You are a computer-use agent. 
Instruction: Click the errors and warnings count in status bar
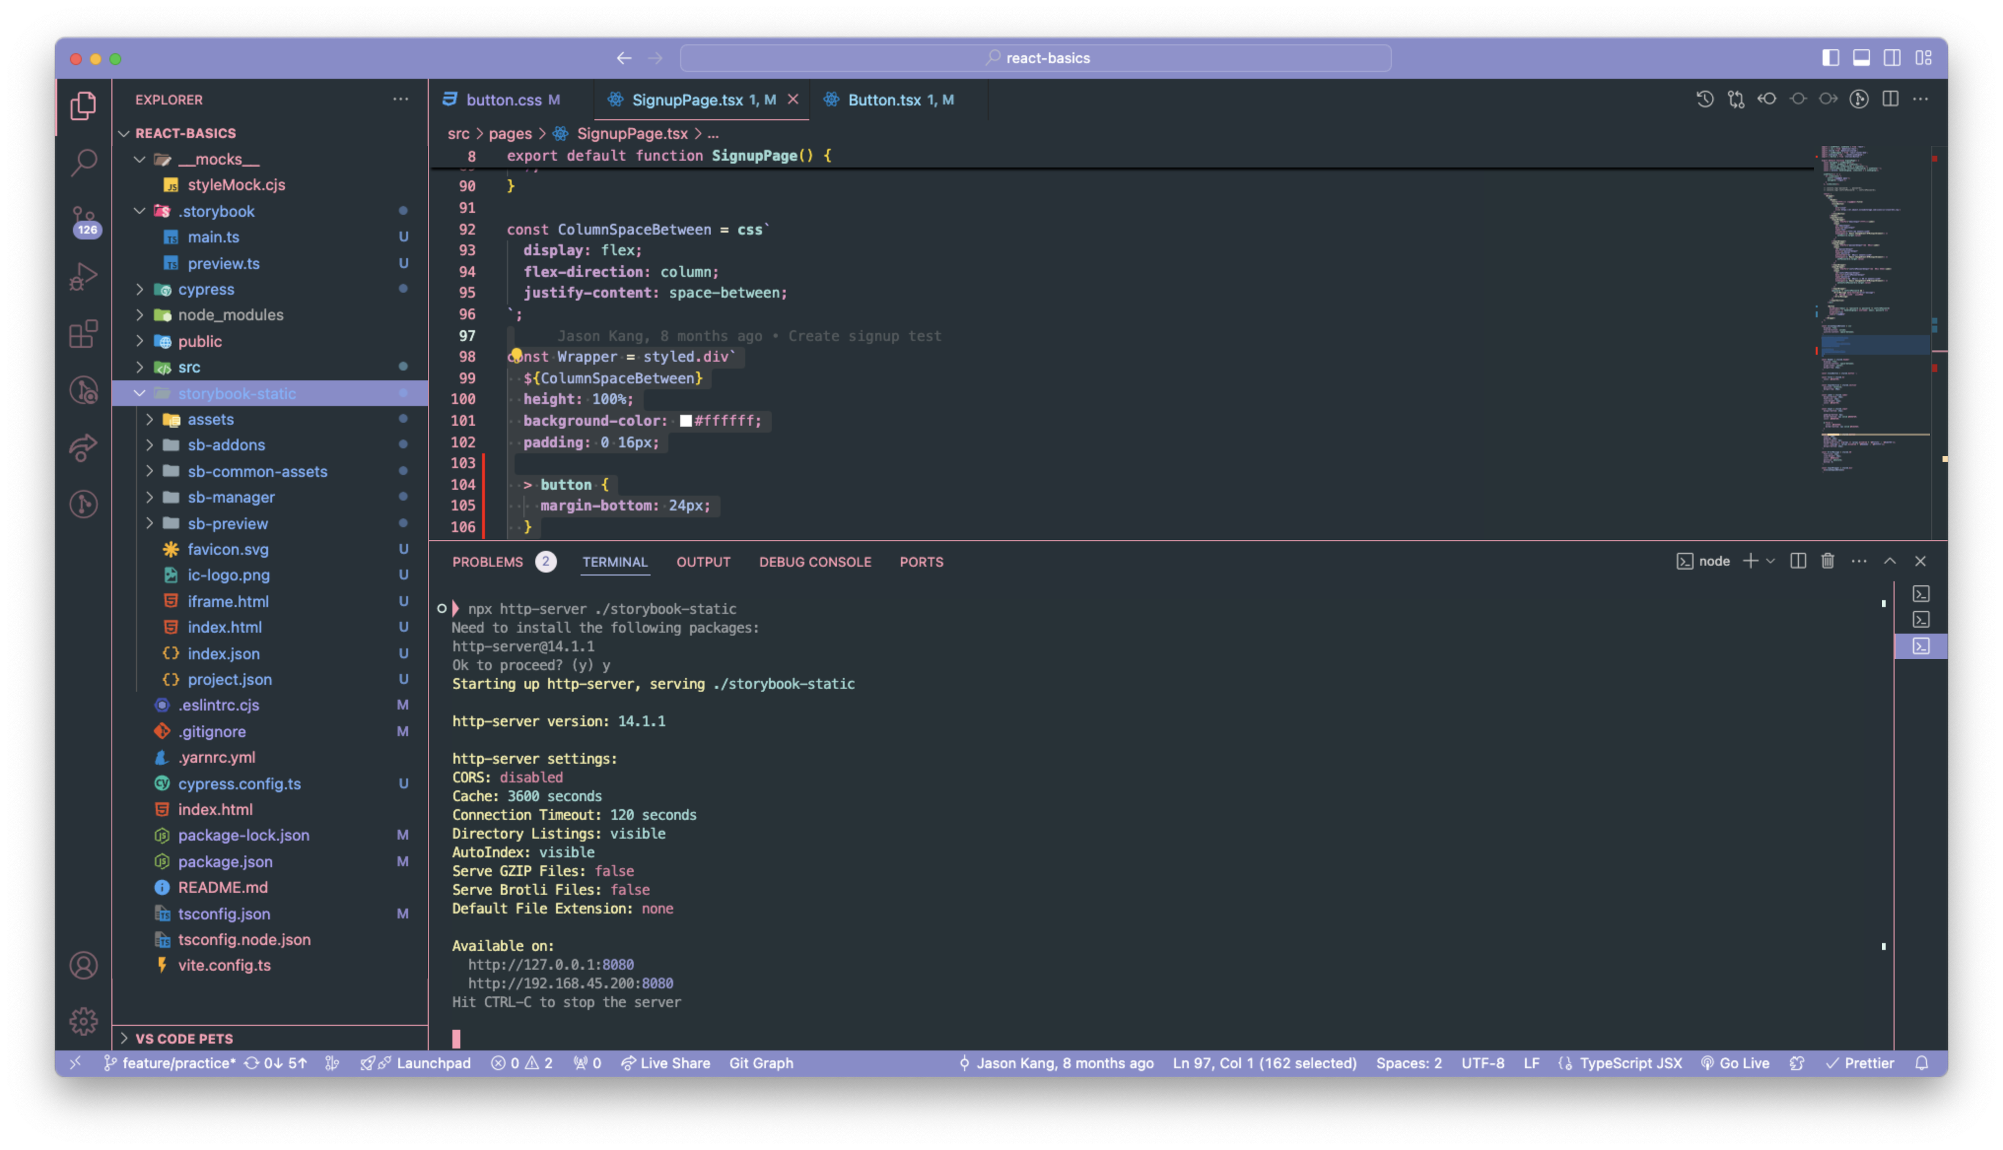522,1063
